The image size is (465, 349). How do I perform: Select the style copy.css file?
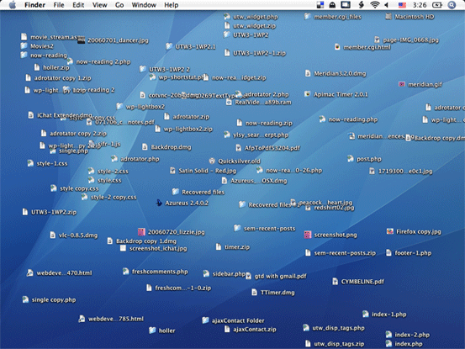pyautogui.click(x=75, y=188)
